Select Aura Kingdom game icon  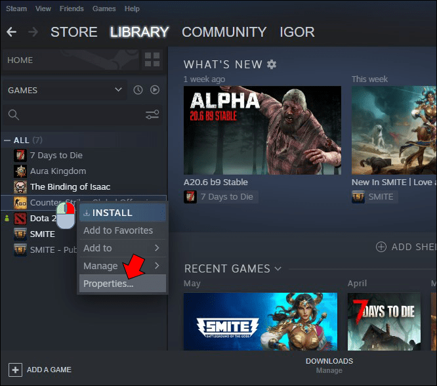20,171
